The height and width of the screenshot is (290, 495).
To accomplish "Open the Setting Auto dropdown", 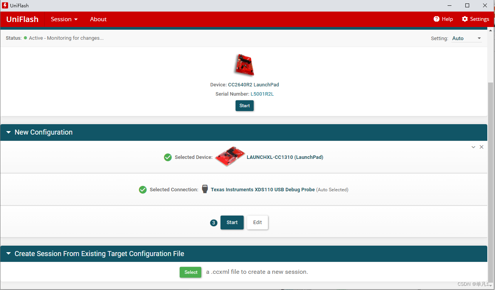I will (467, 38).
